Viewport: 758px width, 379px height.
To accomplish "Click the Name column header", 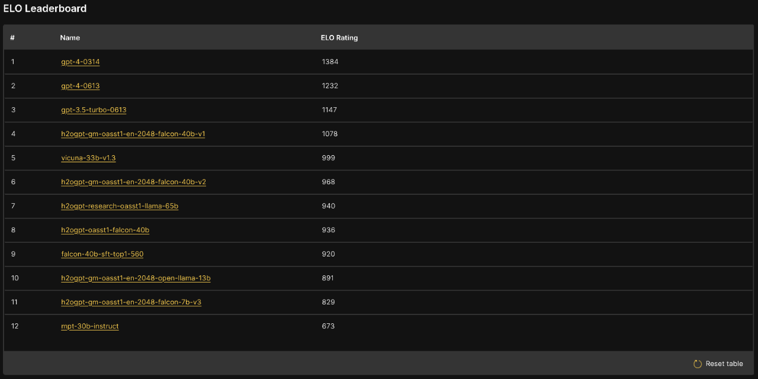I will [70, 37].
